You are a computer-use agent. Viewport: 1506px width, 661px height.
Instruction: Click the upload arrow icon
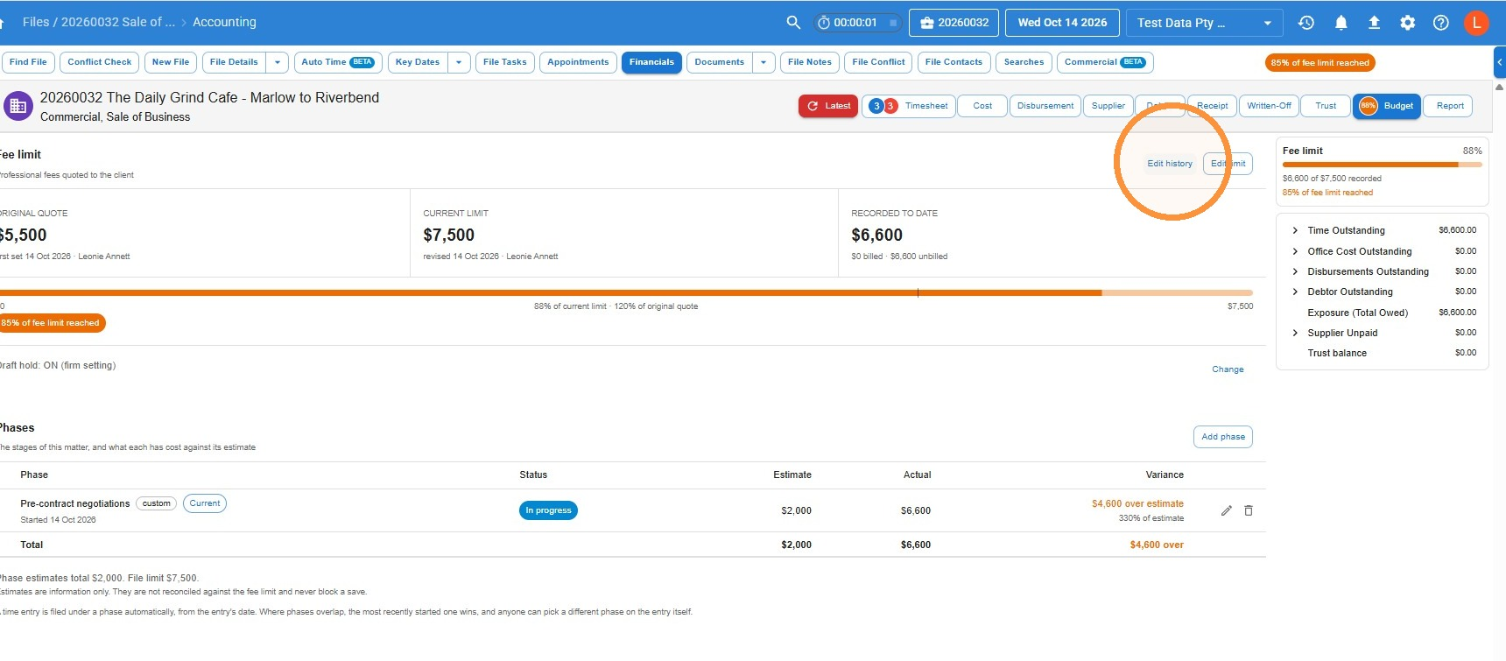pos(1374,23)
